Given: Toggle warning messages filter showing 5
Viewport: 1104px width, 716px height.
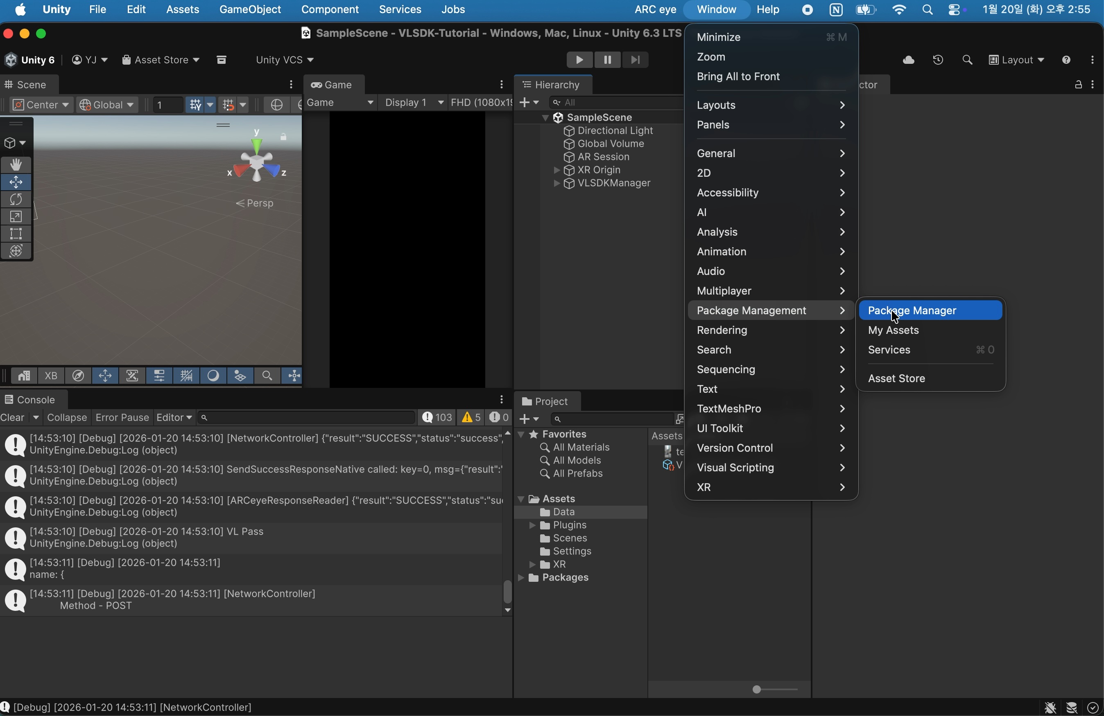Looking at the screenshot, I should (471, 418).
